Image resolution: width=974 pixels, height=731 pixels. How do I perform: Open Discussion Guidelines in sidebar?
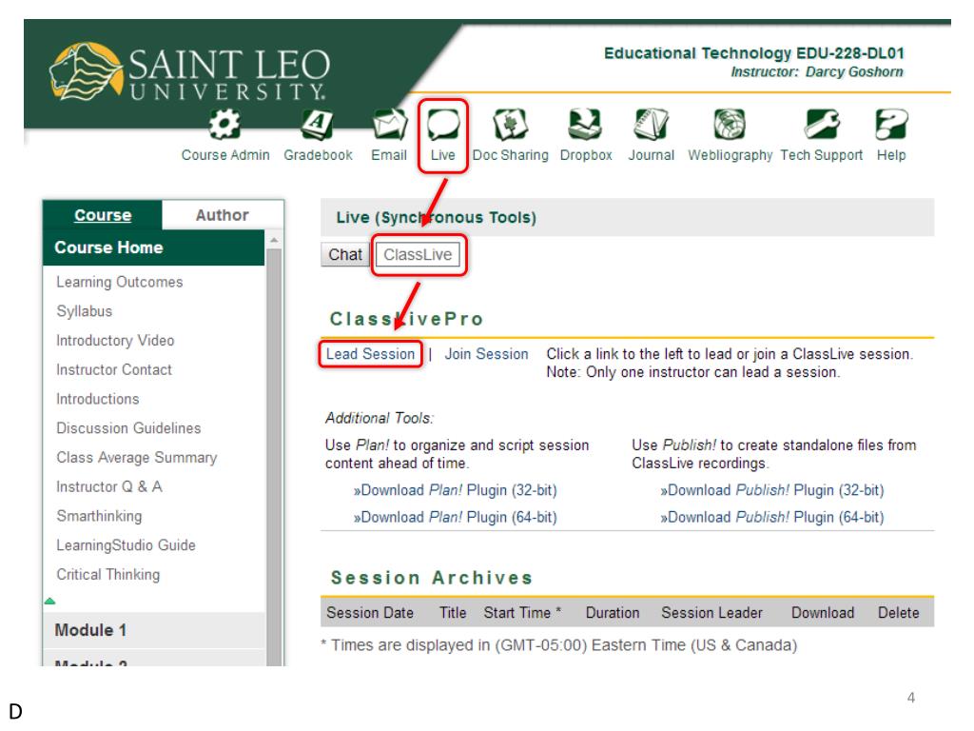[x=128, y=428]
